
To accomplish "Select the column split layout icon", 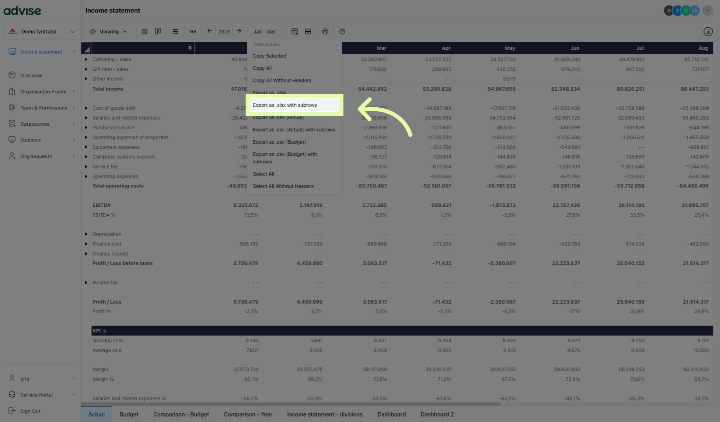I will click(x=158, y=31).
